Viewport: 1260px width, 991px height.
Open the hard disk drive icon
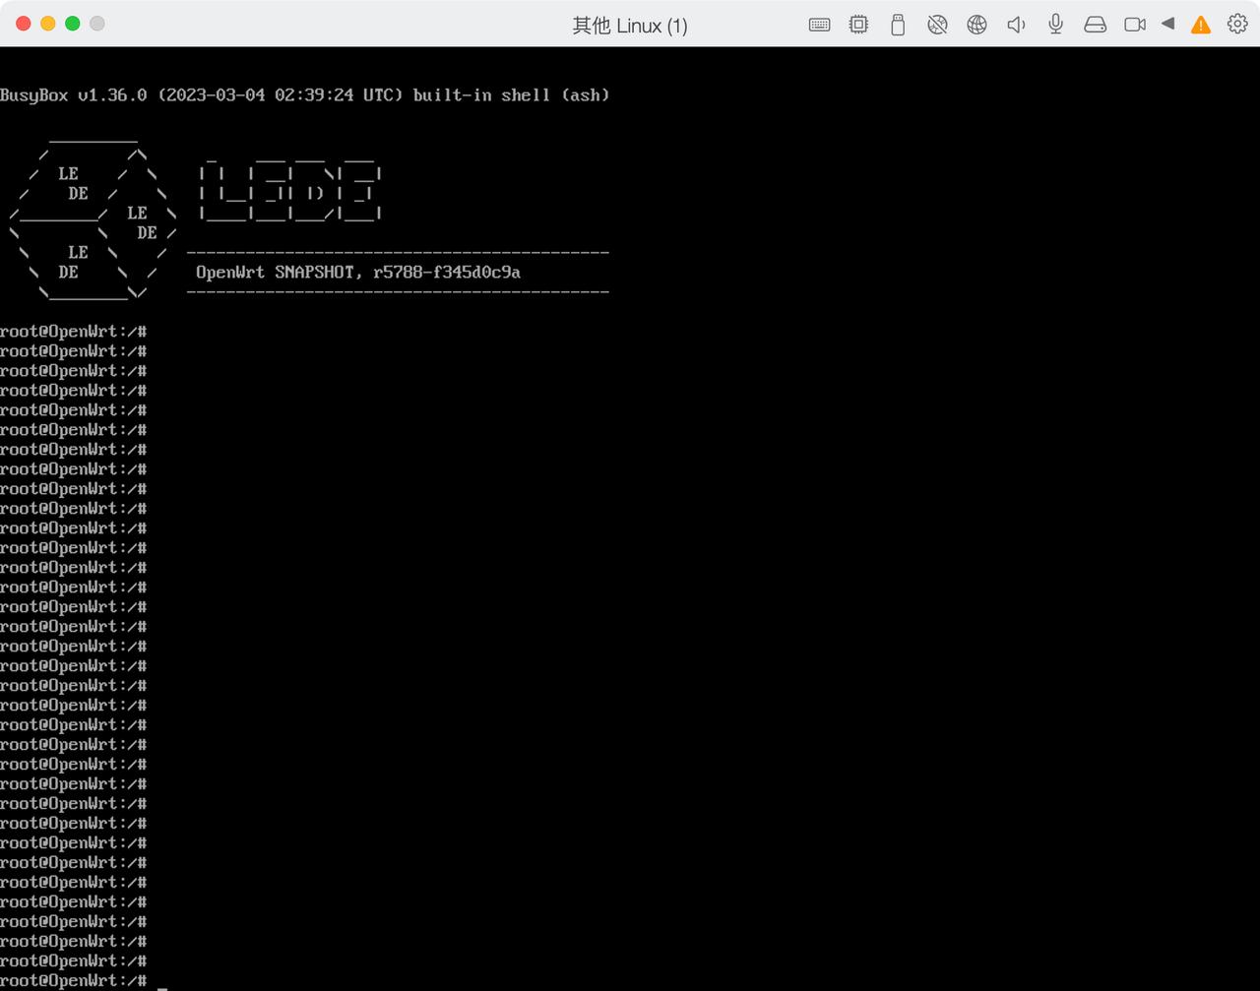(x=1095, y=25)
